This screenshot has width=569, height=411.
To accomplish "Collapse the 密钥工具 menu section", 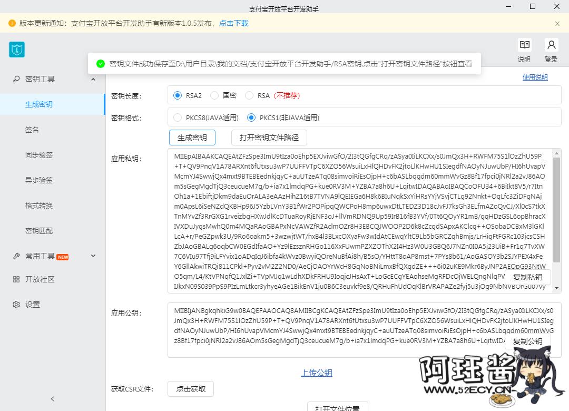I will tap(93, 79).
